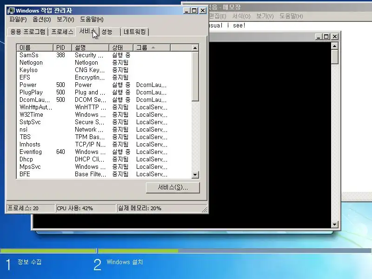The height and width of the screenshot is (279, 372).
Task: Select the 서비스 tab
Action: (x=87, y=31)
